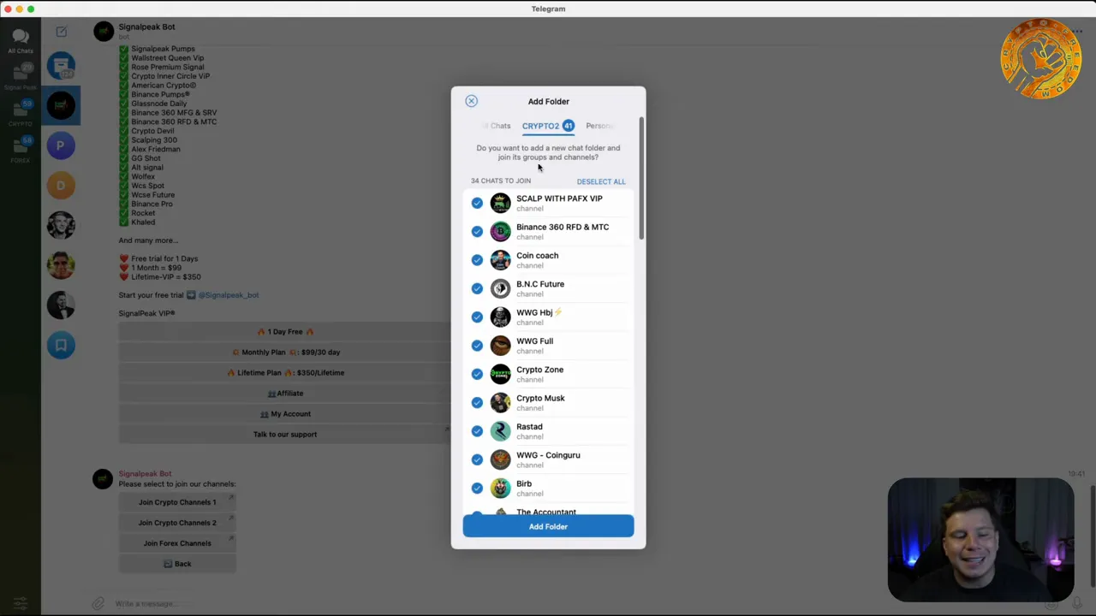Open Archived Chats in chat list
Image resolution: width=1096 pixels, height=616 pixels.
click(x=61, y=66)
